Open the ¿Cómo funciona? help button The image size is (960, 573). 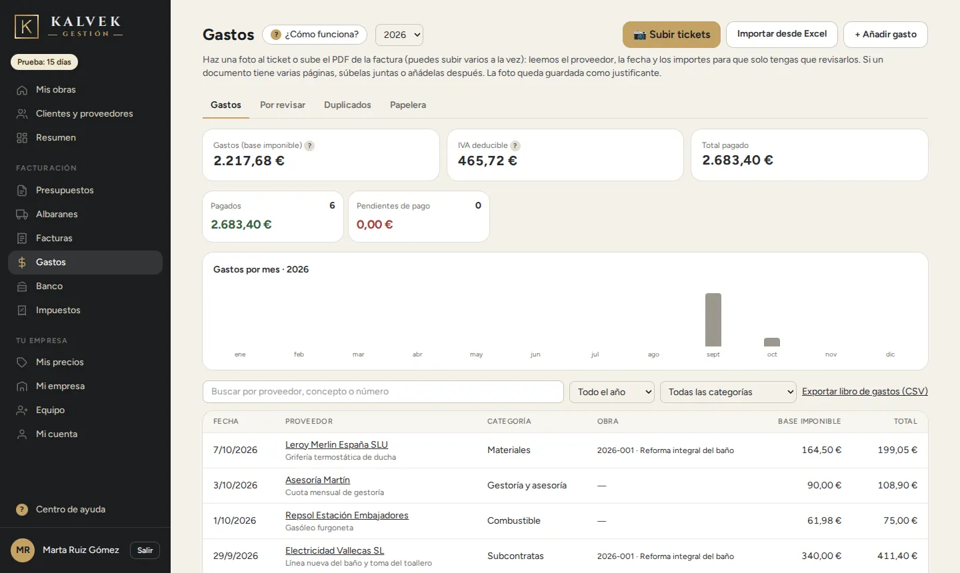(x=315, y=35)
